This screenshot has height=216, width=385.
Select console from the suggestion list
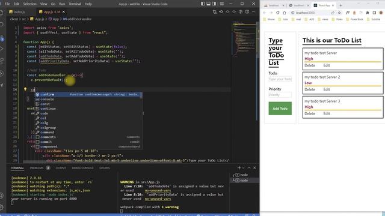(88, 99)
